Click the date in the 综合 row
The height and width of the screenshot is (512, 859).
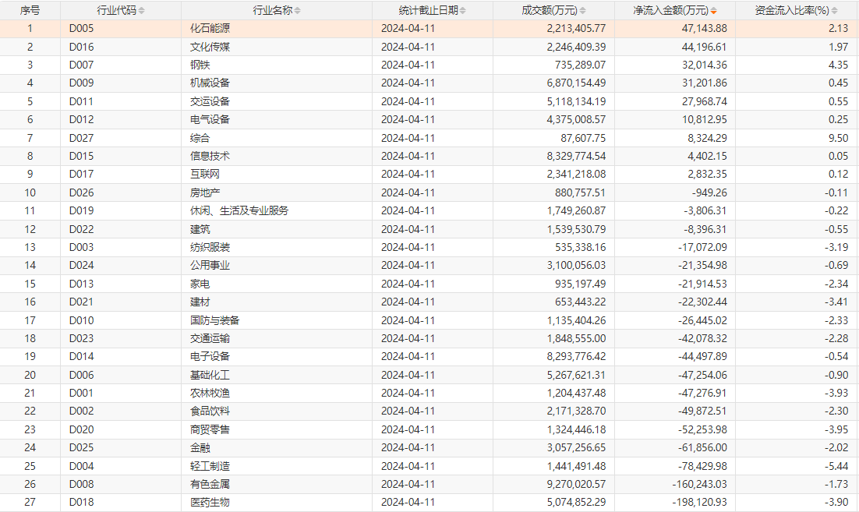(x=408, y=138)
